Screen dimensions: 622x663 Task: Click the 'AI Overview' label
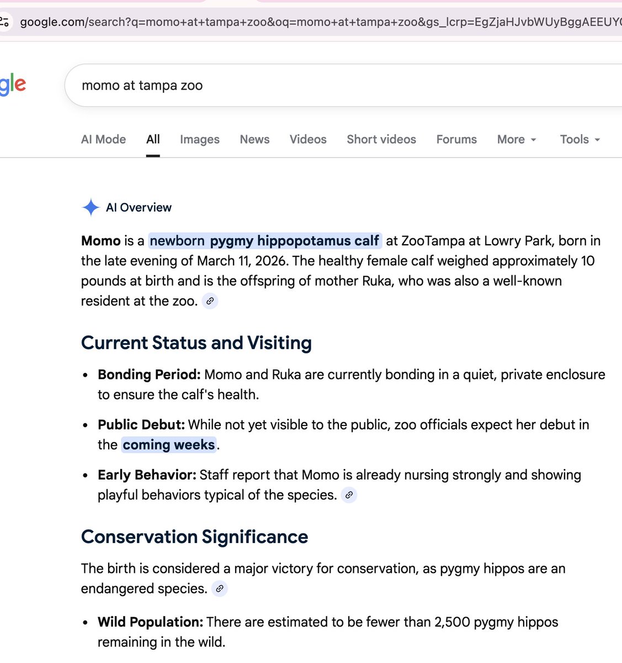click(x=139, y=208)
